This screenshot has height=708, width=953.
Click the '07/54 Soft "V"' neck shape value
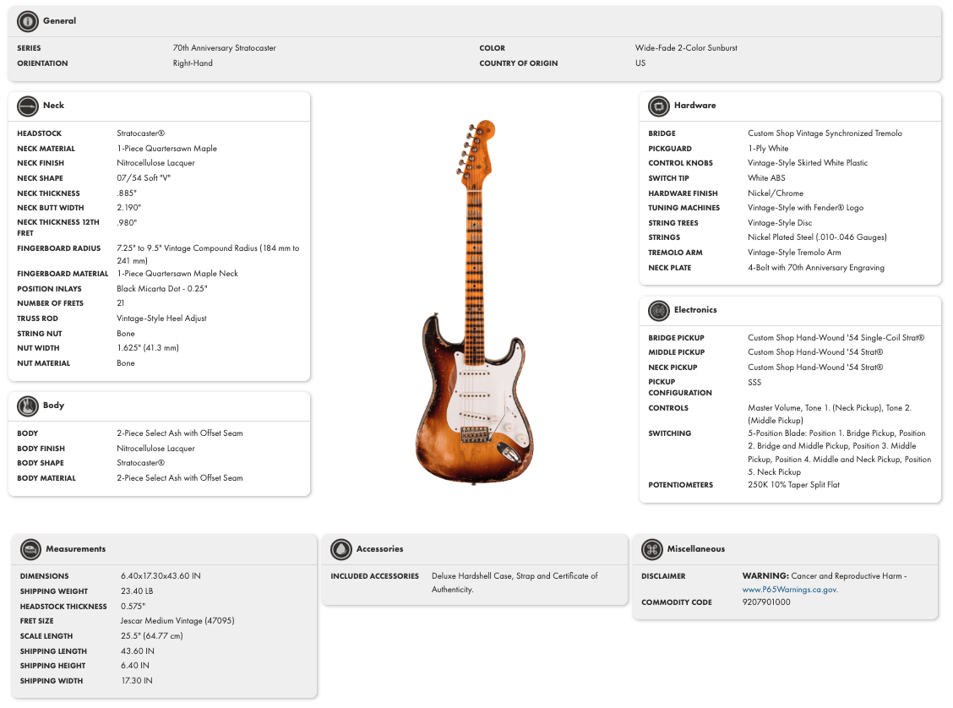pyautogui.click(x=144, y=178)
